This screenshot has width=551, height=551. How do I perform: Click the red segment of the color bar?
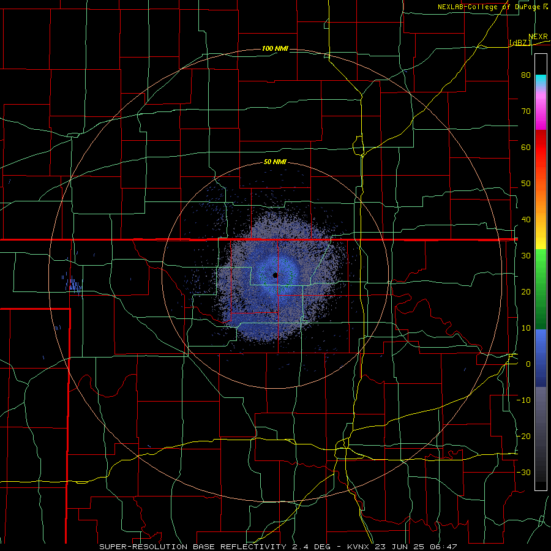click(x=541, y=148)
